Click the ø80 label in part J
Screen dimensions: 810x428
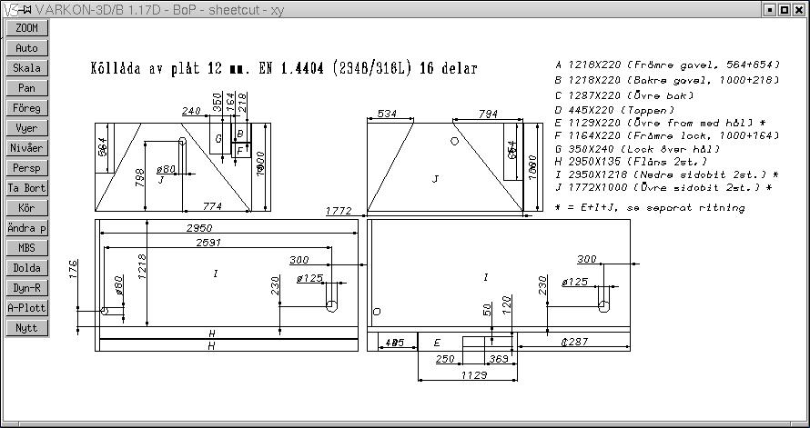click(x=166, y=169)
